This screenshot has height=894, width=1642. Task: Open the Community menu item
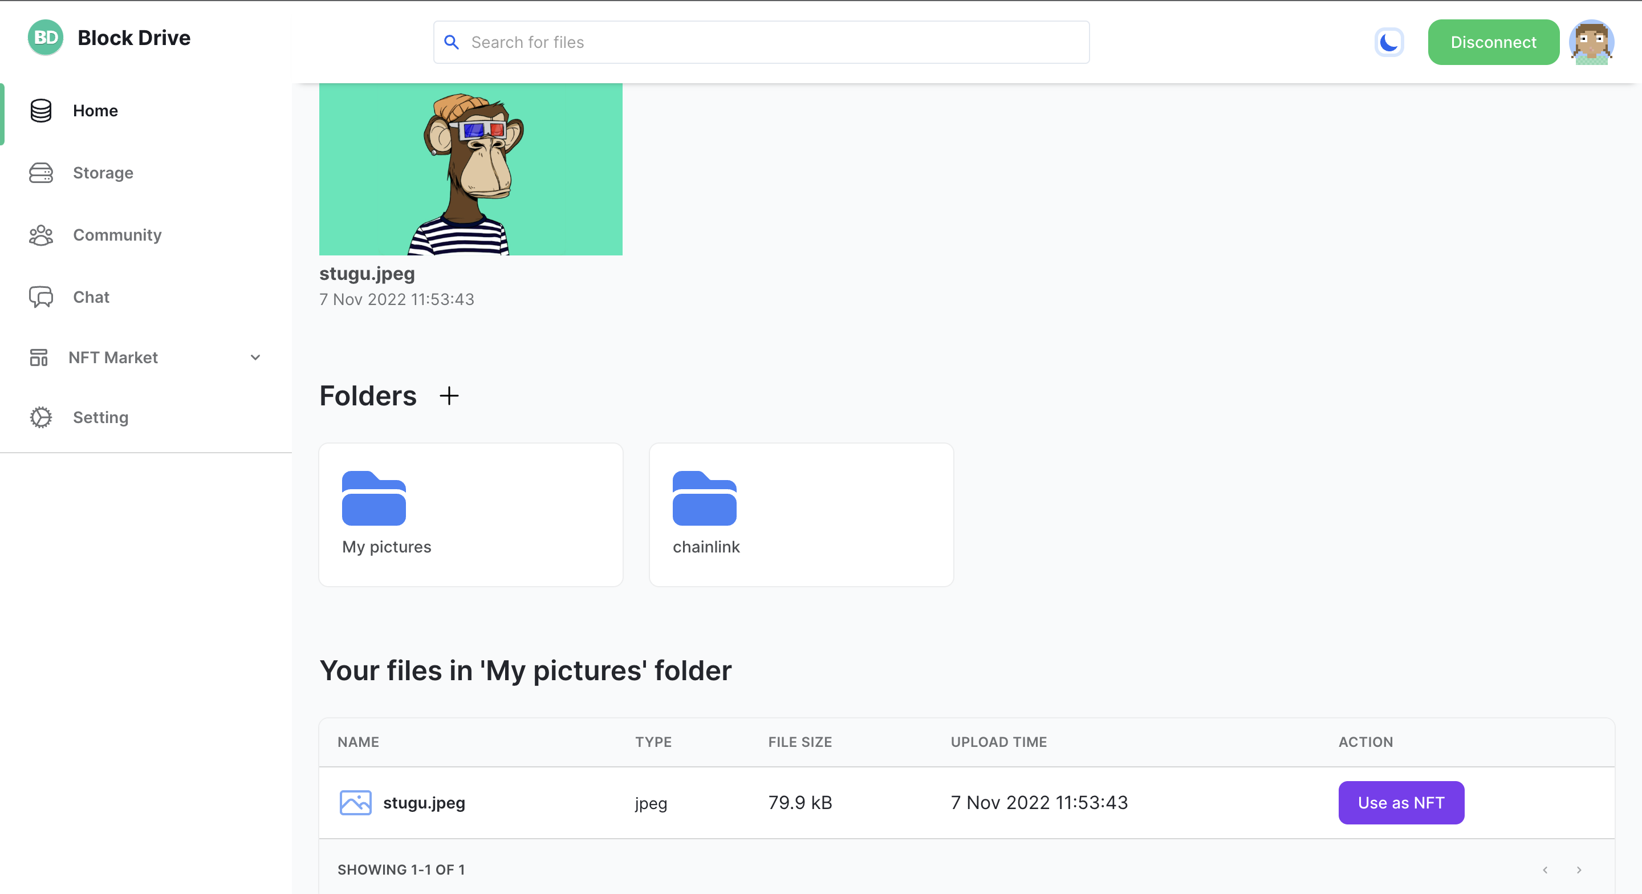point(117,235)
